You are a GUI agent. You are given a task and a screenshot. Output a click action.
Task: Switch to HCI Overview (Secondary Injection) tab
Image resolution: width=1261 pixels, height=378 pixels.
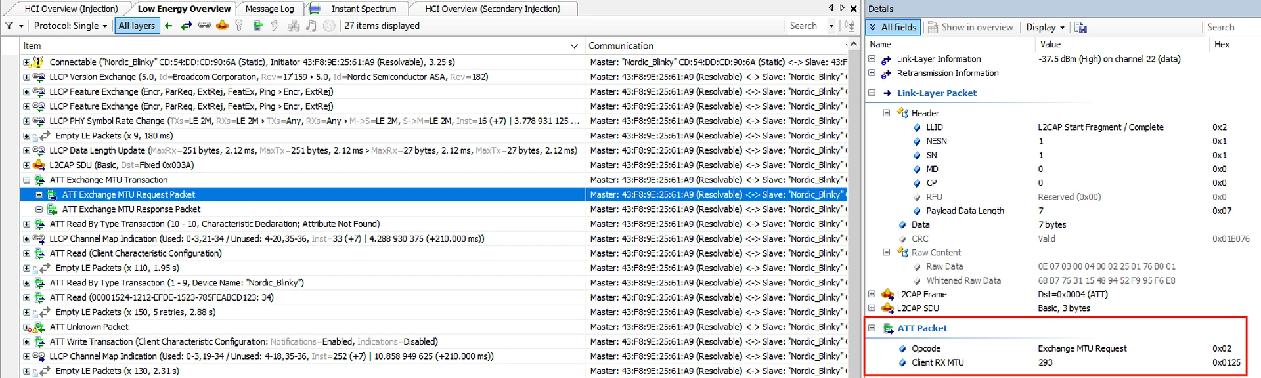tap(493, 9)
